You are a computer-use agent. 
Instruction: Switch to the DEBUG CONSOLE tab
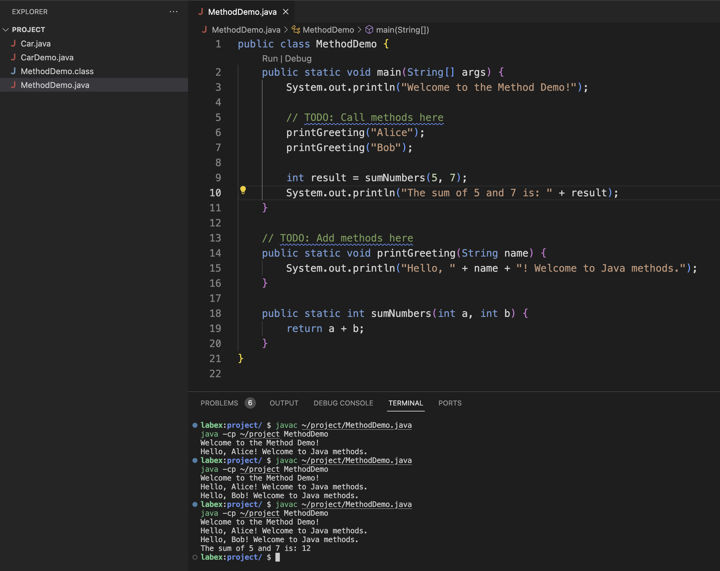pyautogui.click(x=343, y=403)
